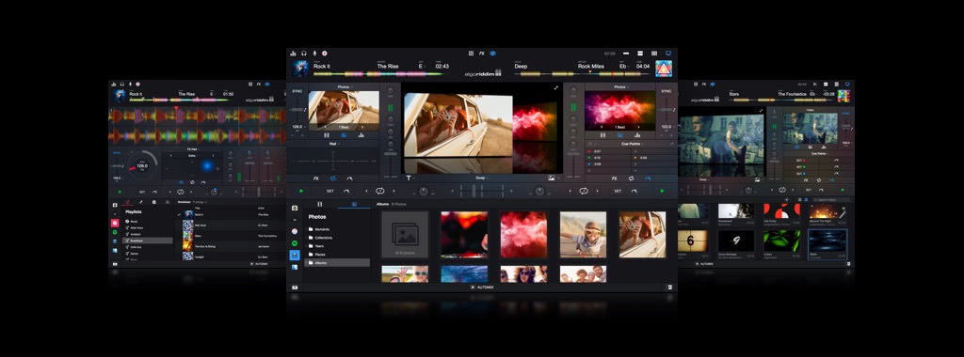The width and height of the screenshot is (964, 357).
Task: Toggle SYNC on the left deck of center window
Action: (x=297, y=91)
